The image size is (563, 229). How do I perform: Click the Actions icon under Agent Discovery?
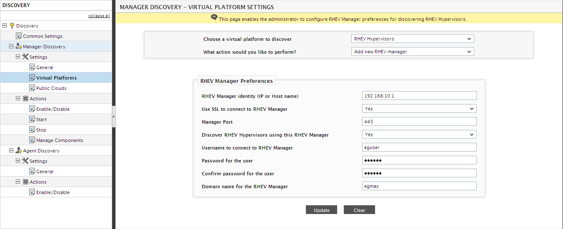pos(25,182)
